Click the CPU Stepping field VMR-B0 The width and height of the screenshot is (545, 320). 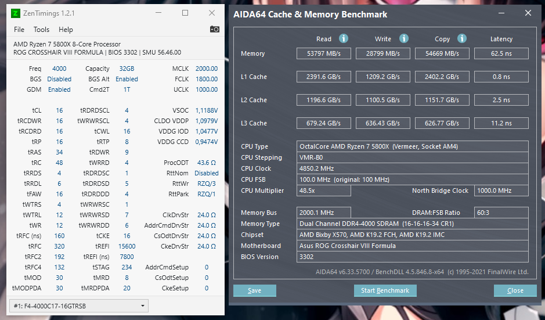[413, 157]
